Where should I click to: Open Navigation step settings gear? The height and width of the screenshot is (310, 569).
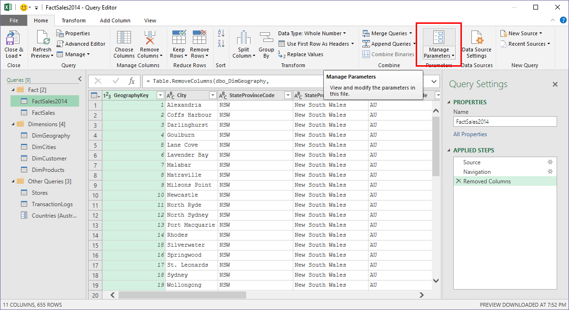pos(550,171)
